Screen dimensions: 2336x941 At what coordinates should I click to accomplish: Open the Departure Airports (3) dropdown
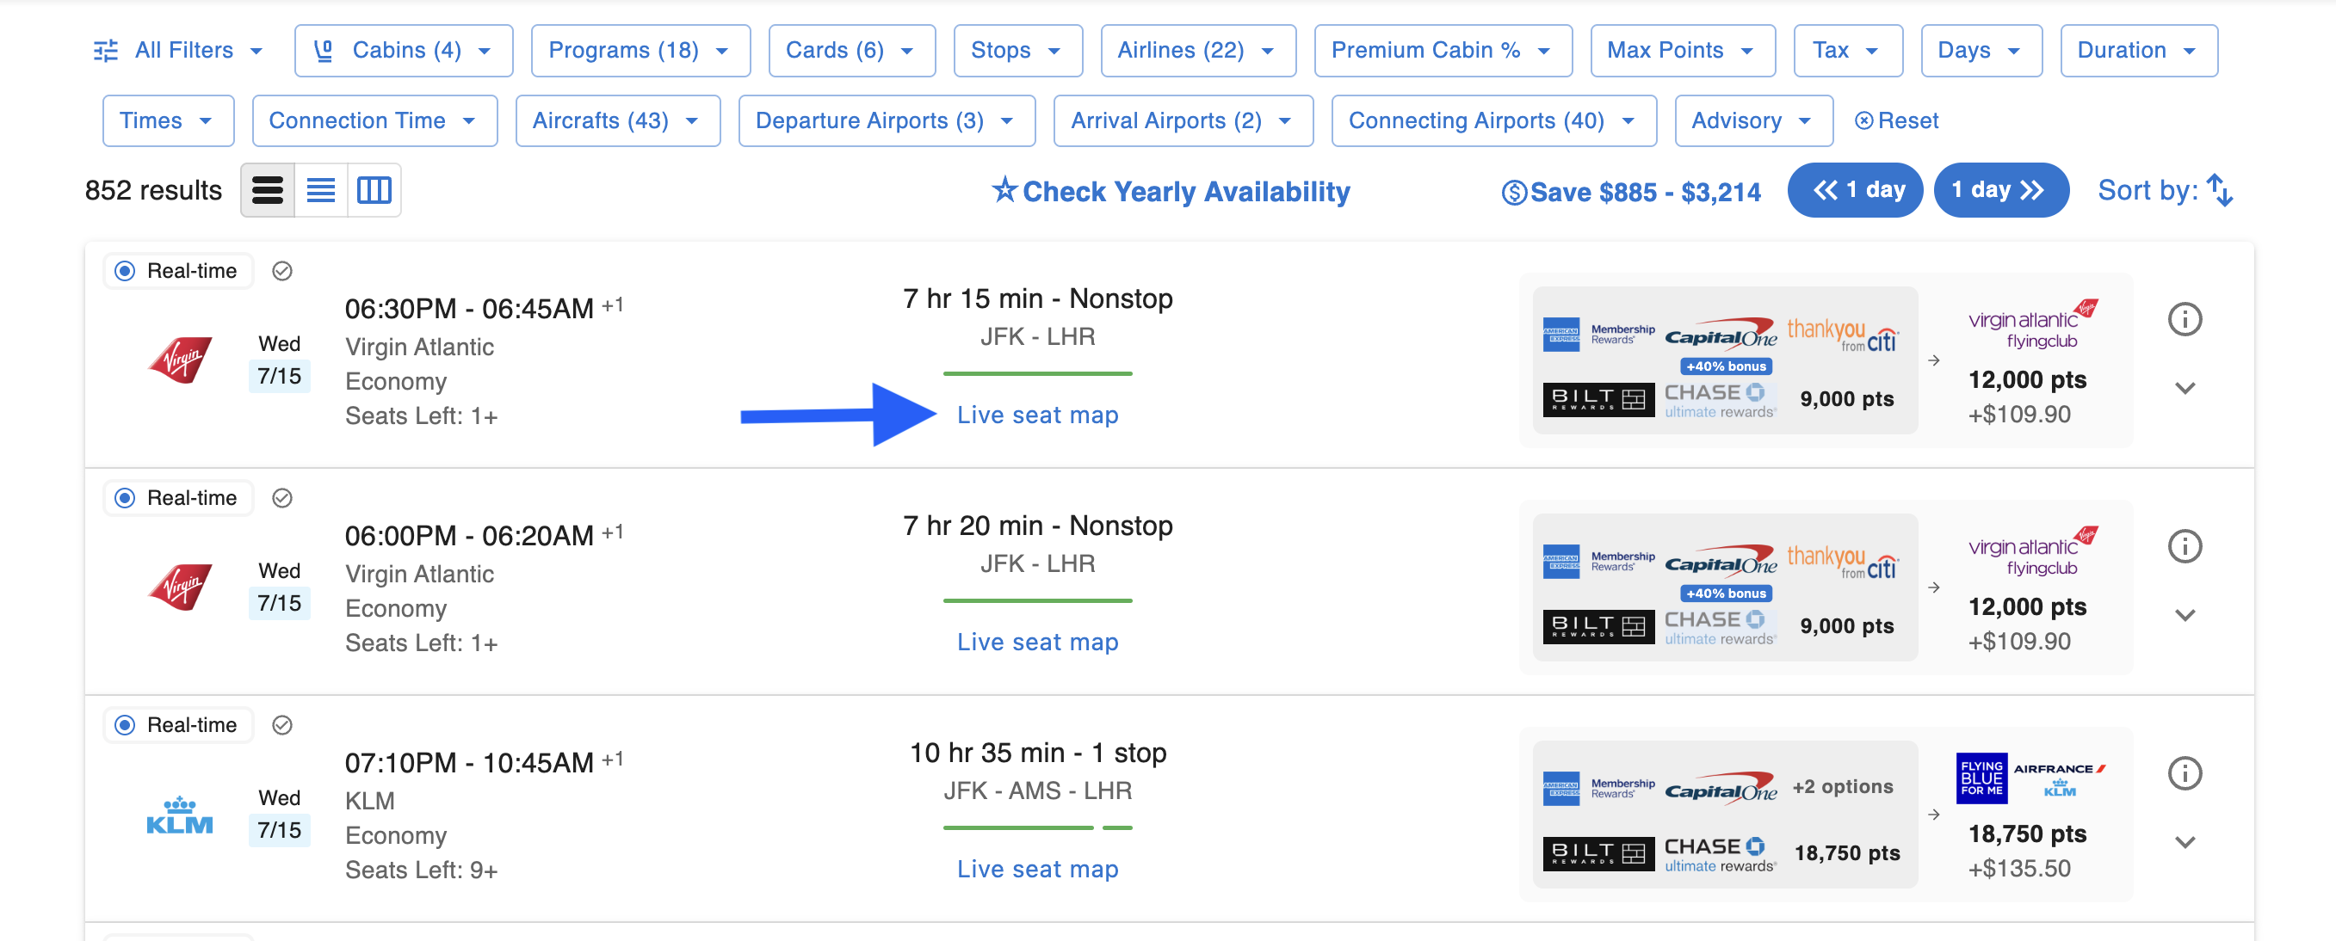tap(886, 120)
